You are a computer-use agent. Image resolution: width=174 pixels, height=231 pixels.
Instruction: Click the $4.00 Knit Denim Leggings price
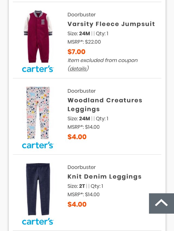(77, 204)
